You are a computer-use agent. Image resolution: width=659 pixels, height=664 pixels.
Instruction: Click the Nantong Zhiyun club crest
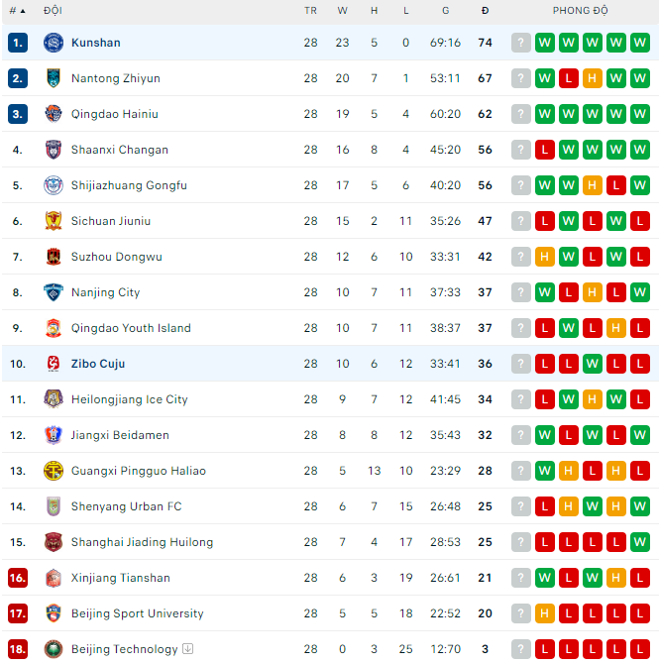(54, 78)
